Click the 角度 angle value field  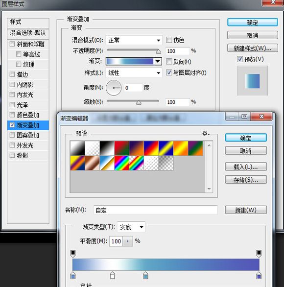(133, 88)
